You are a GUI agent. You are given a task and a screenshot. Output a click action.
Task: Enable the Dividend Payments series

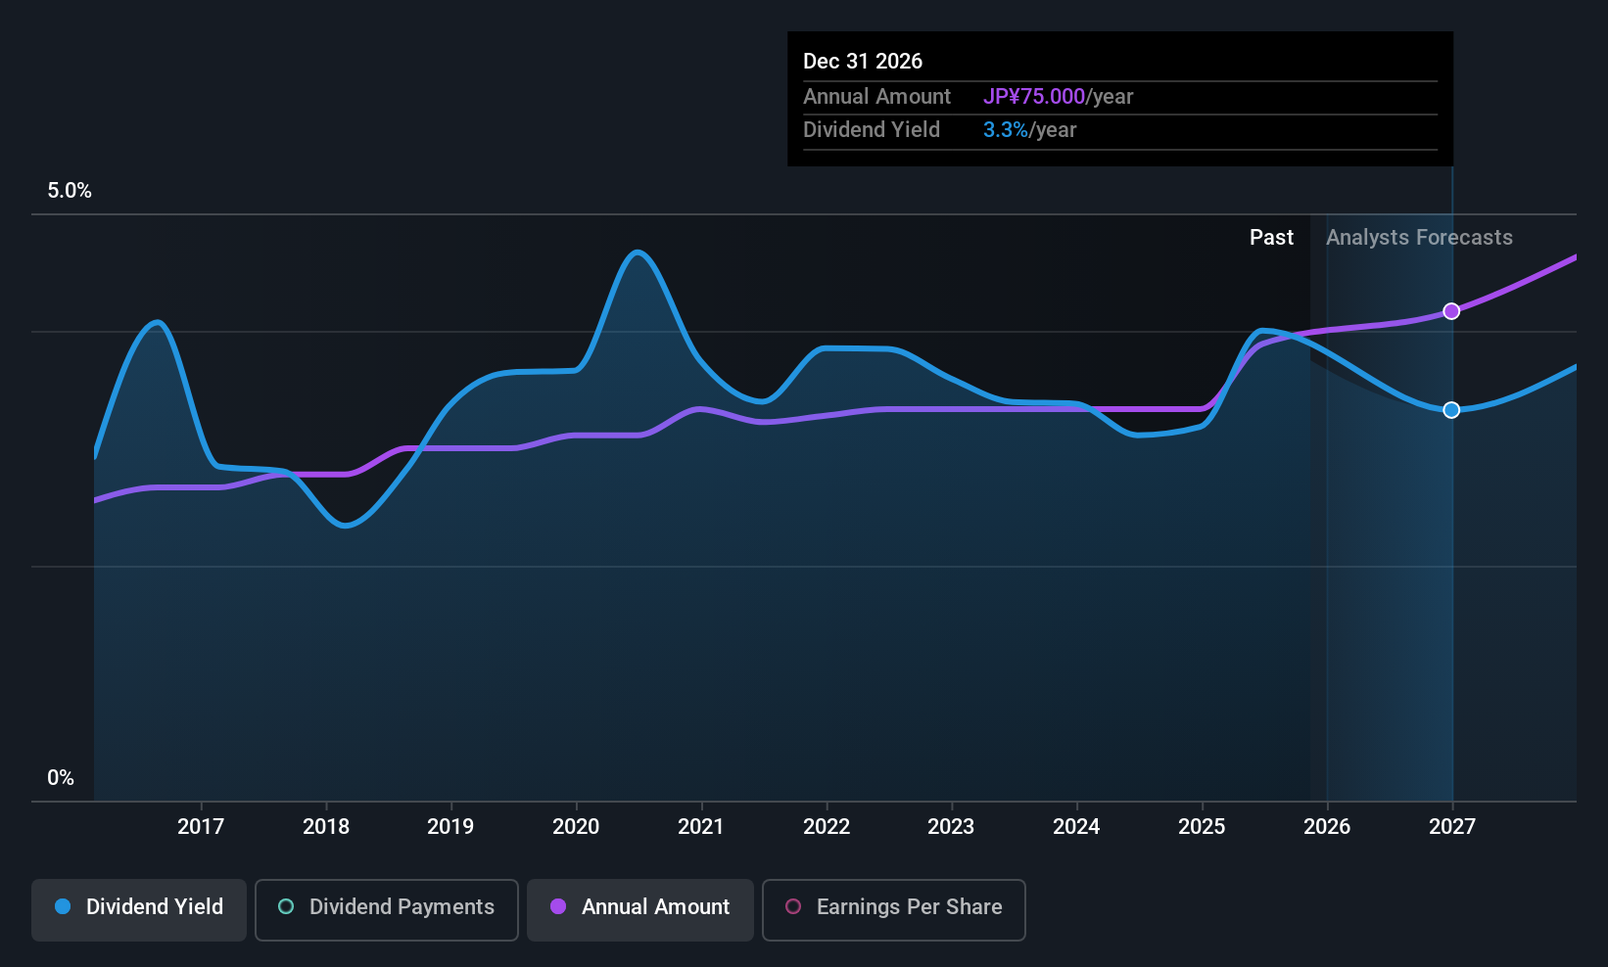(x=386, y=909)
